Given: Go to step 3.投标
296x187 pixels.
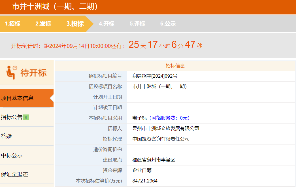Looking at the screenshot, I should point(75,24).
